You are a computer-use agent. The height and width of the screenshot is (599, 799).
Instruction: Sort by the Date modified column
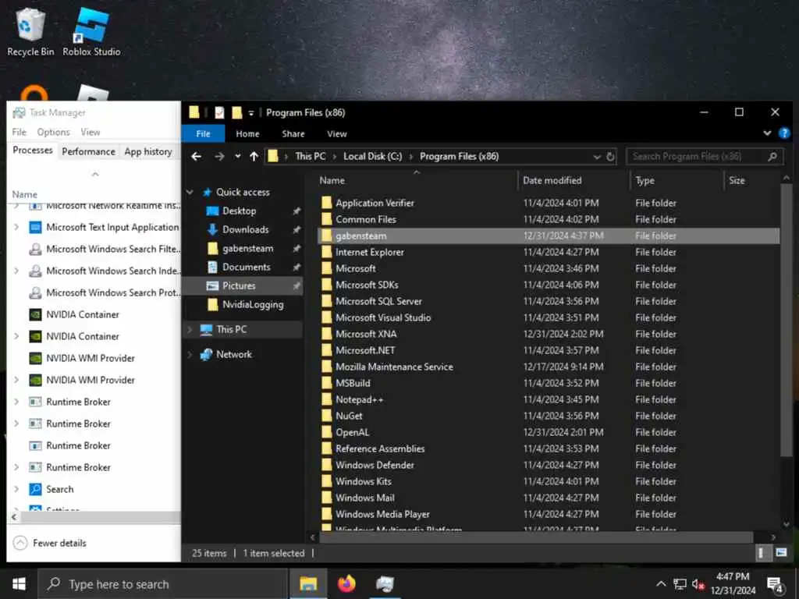[574, 180]
